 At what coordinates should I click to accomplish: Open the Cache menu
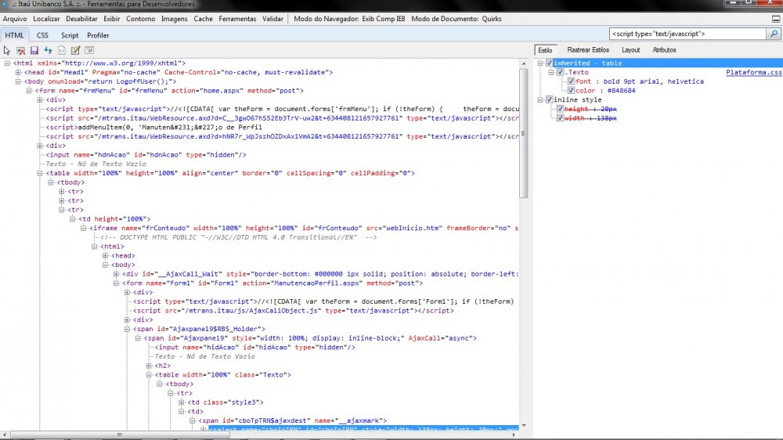click(x=204, y=19)
